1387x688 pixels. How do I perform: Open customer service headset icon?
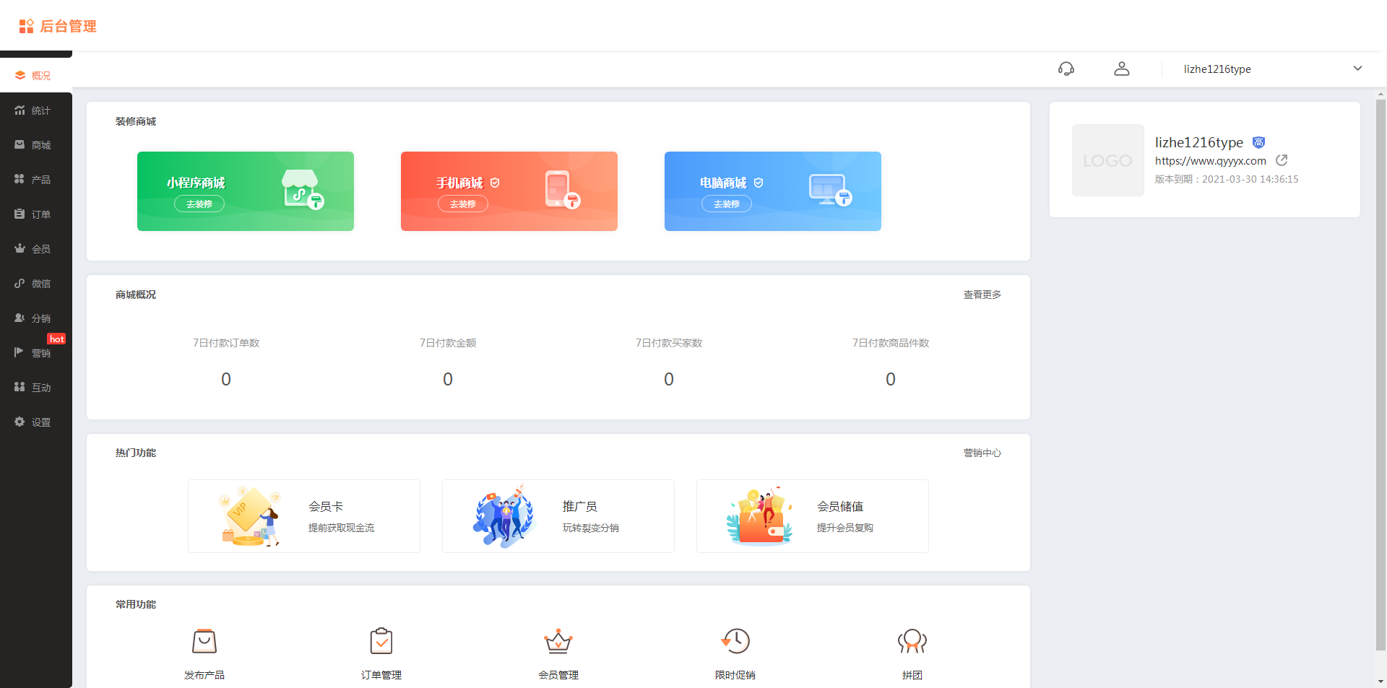pyautogui.click(x=1066, y=69)
